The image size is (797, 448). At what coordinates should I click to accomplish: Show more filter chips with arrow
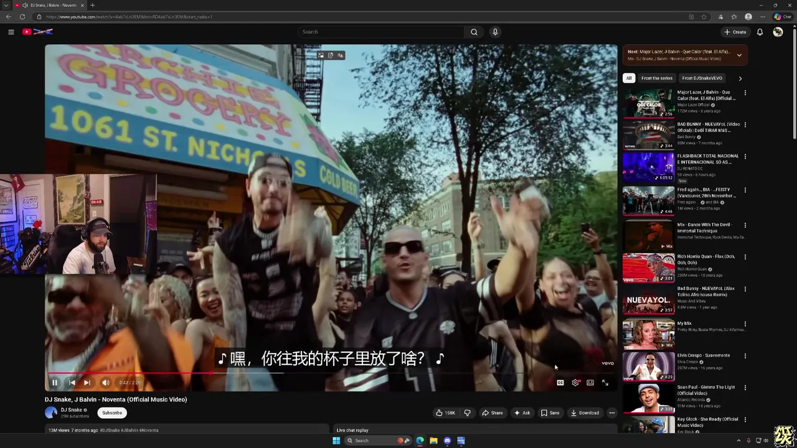(x=740, y=78)
